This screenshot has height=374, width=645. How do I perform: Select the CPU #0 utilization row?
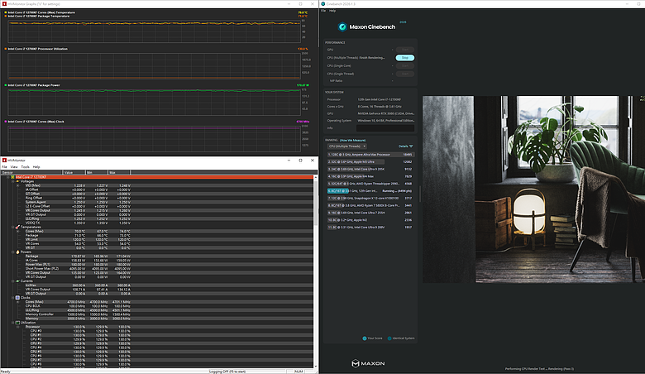[157, 331]
